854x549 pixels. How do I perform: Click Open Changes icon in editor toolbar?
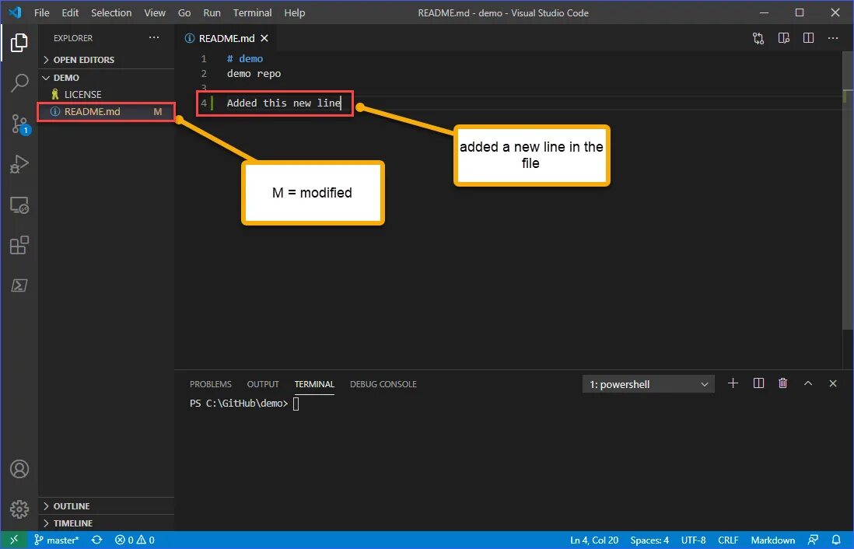point(758,38)
